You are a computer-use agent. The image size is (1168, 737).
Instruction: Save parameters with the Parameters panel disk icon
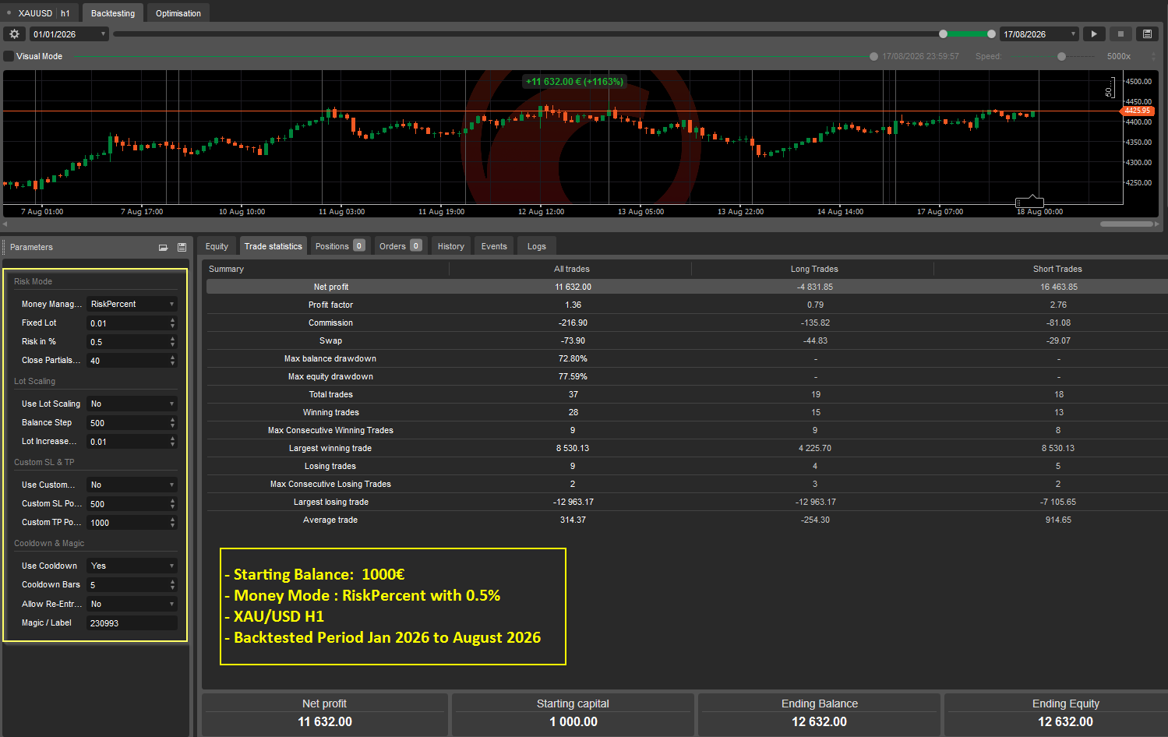point(182,248)
